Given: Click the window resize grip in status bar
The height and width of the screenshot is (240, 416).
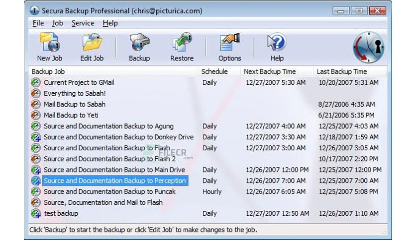Looking at the screenshot, I should (x=384, y=232).
